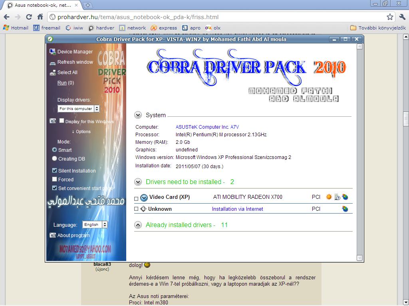Click the Windows XP Professional version text
This screenshot has height=306, width=409.
tap(233, 157)
